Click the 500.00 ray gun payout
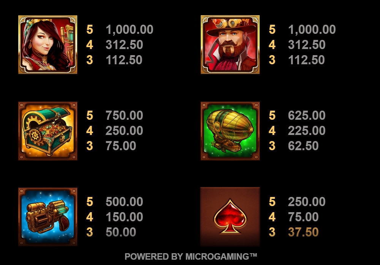 pos(124,202)
